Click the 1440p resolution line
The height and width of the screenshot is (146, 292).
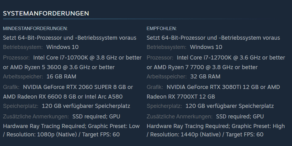click(x=205, y=135)
